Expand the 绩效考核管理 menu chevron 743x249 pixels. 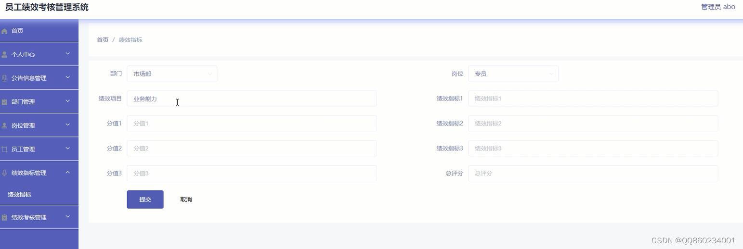68,217
